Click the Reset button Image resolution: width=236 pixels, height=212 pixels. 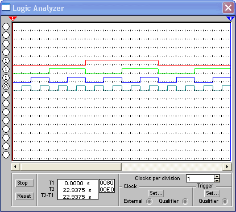click(x=24, y=196)
